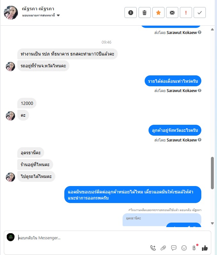The height and width of the screenshot is (255, 217).
Task: Mark conversation done with checkmark button
Action: coord(200,13)
